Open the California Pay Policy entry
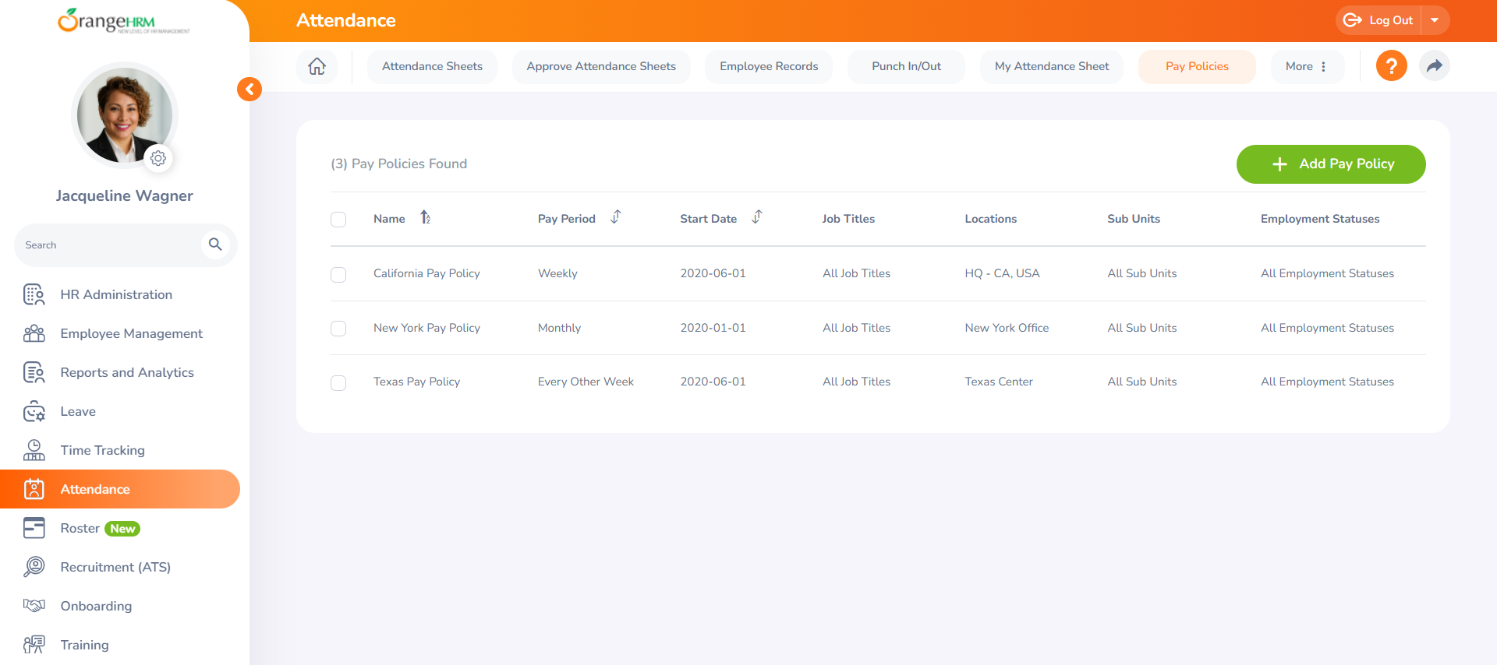 pyautogui.click(x=426, y=273)
